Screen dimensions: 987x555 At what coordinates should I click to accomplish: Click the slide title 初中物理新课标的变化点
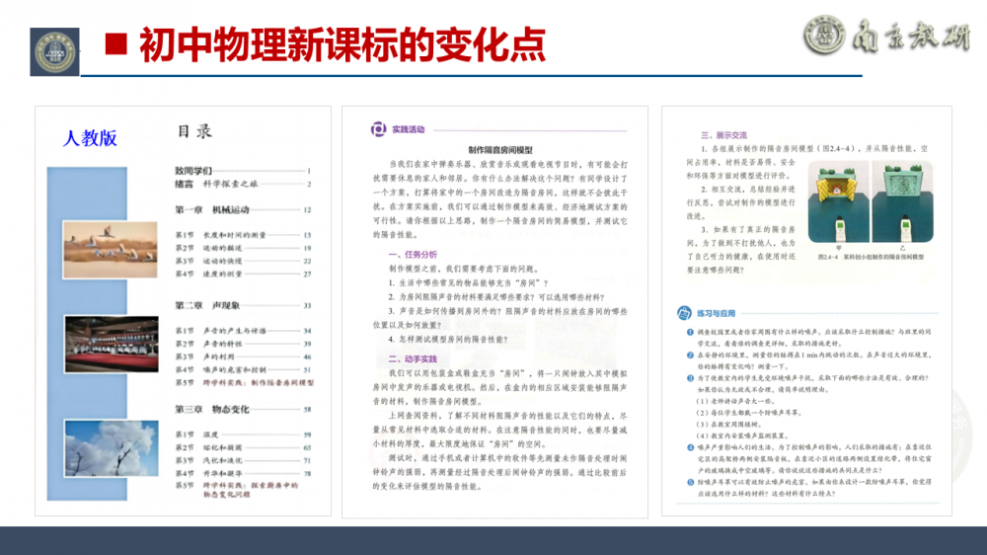tap(342, 43)
